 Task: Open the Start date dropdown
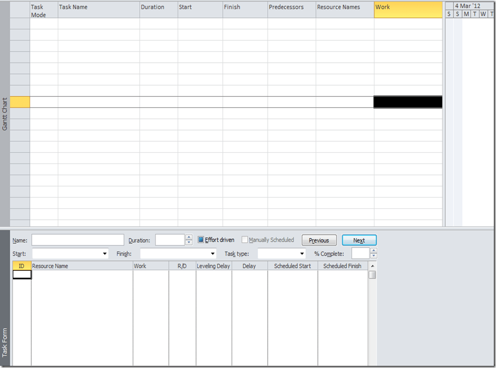click(105, 254)
